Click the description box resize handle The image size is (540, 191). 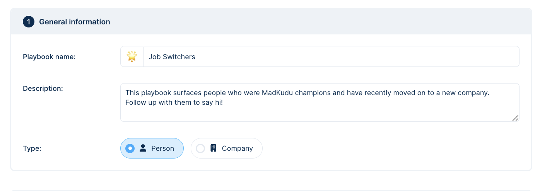point(515,118)
